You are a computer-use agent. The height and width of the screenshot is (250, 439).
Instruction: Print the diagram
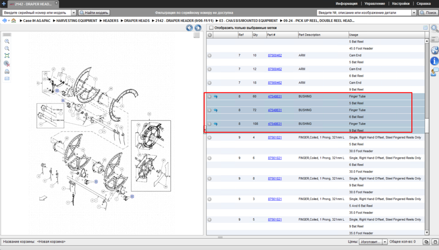tap(7, 71)
